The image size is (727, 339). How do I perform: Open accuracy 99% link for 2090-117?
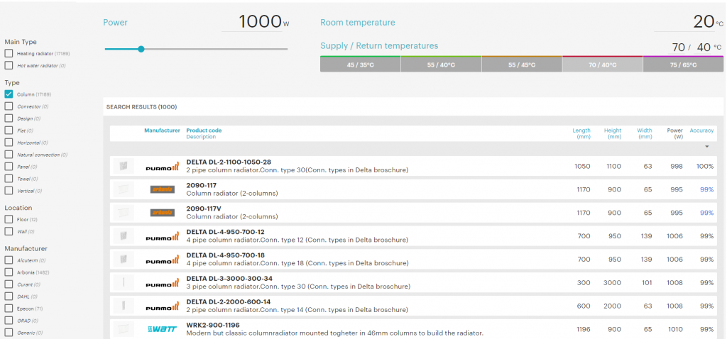706,189
